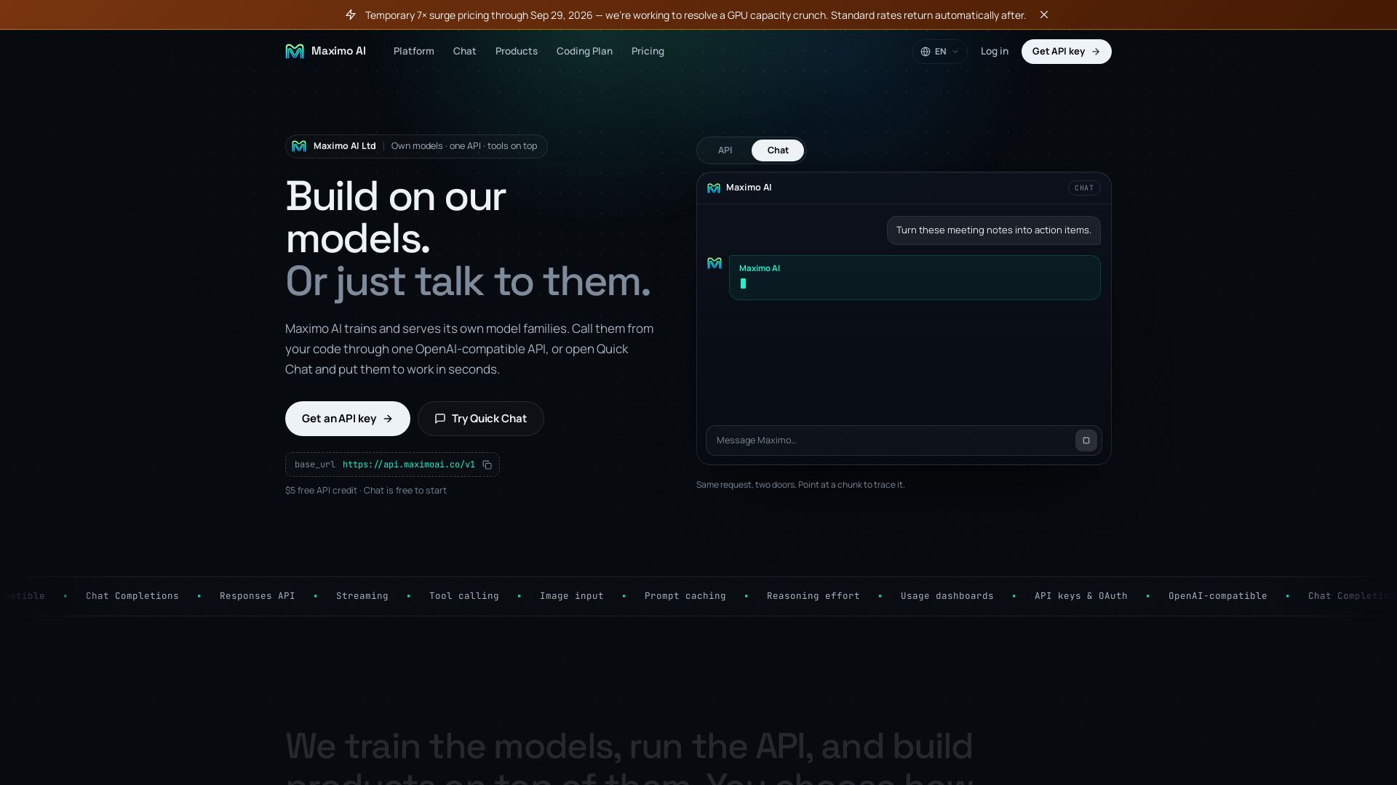Dismiss the surge pricing banner

tap(1044, 15)
